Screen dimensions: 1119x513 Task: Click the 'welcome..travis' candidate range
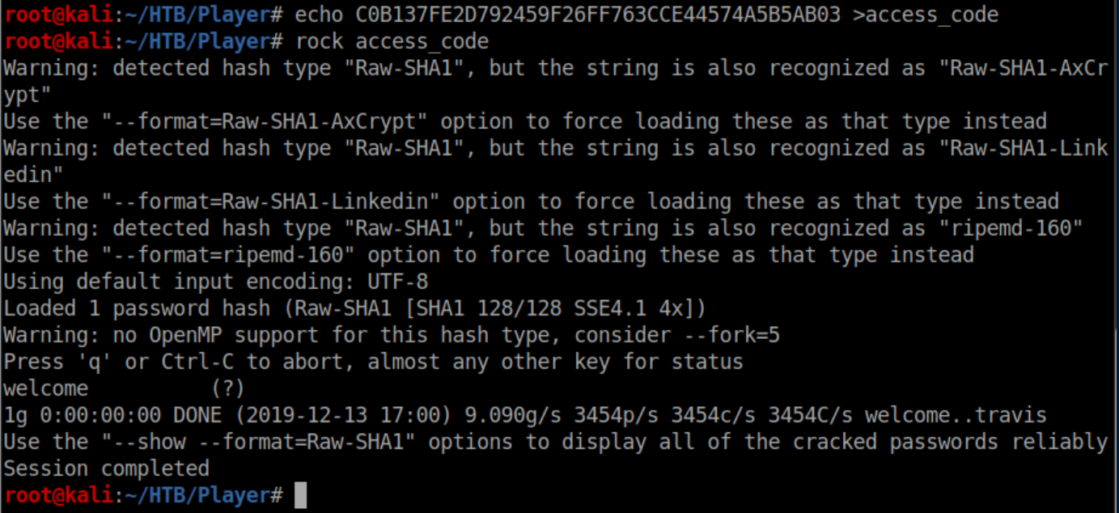(956, 415)
